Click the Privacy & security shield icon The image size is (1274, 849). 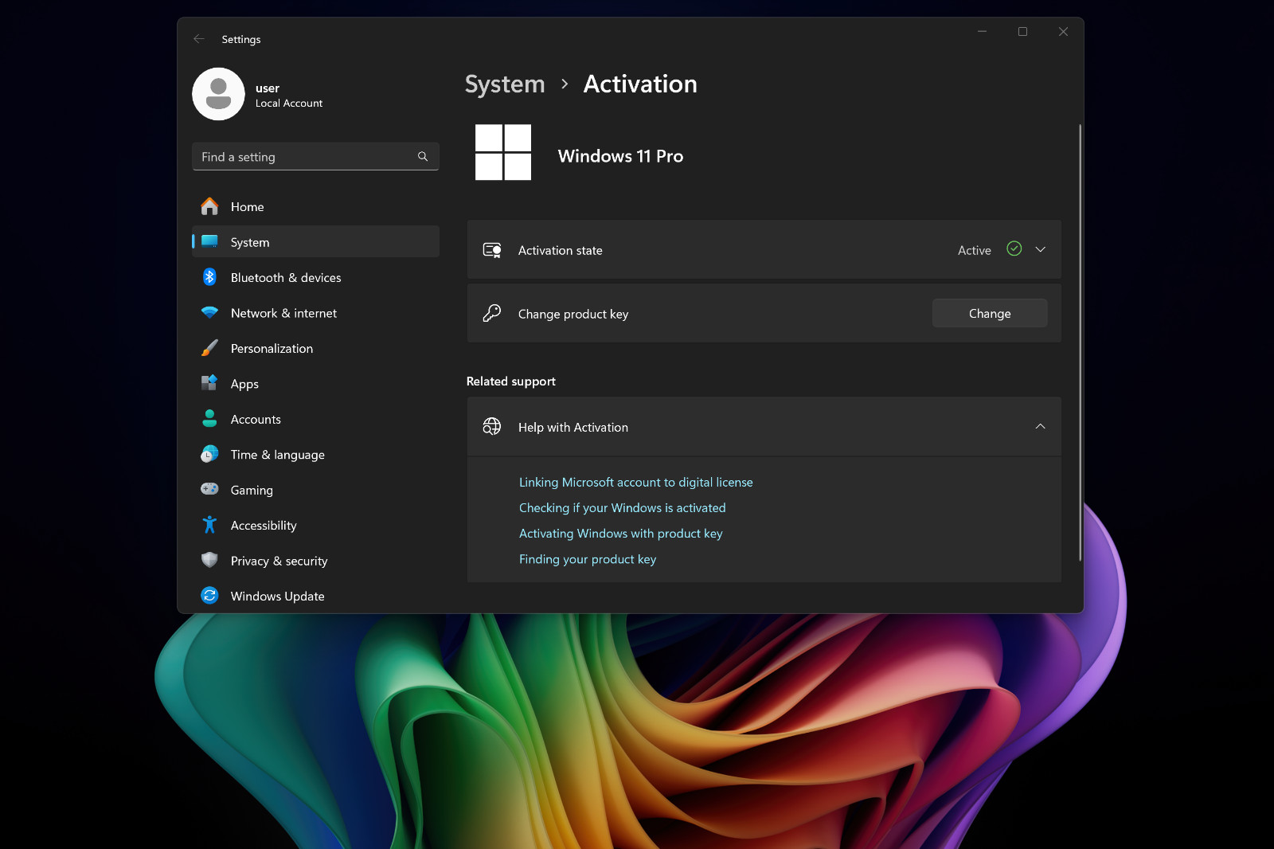(x=209, y=560)
